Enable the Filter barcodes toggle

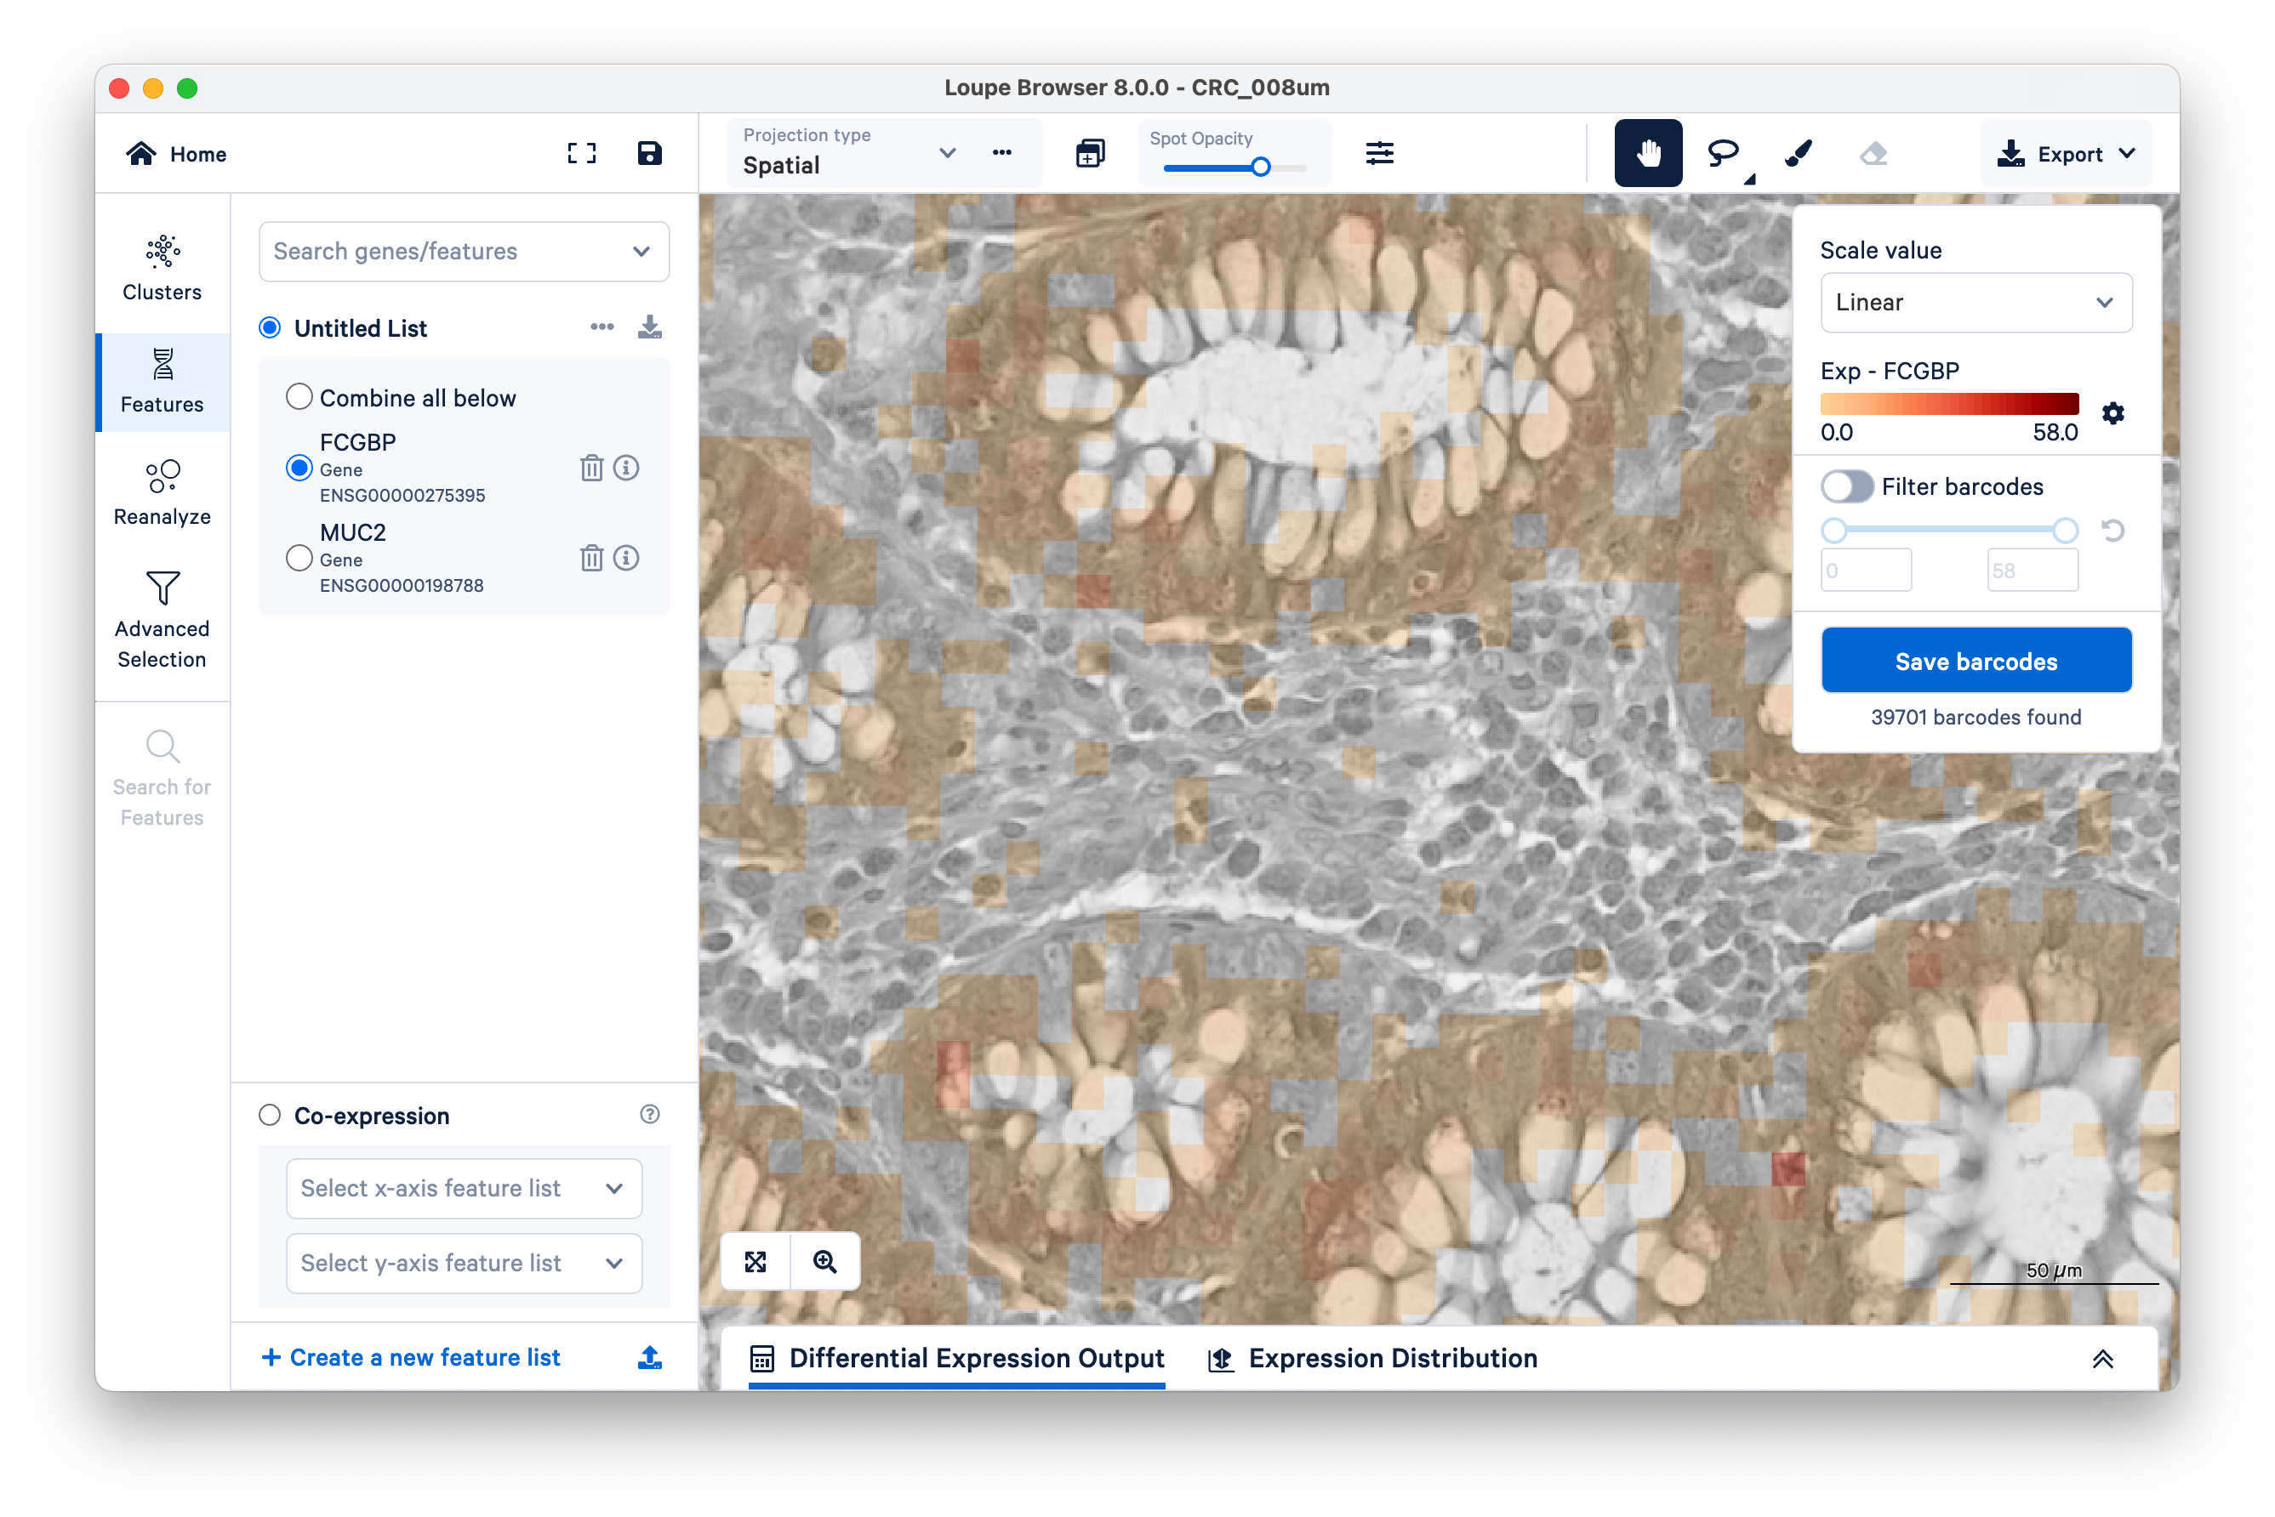point(1846,486)
